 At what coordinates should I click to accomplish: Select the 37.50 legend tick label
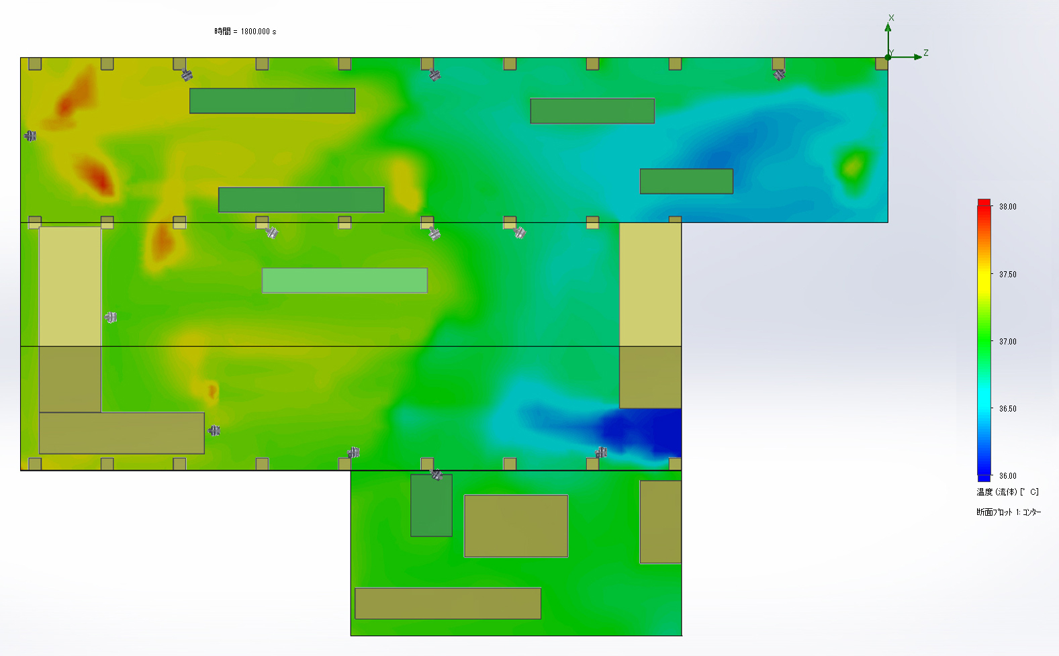click(x=1007, y=275)
